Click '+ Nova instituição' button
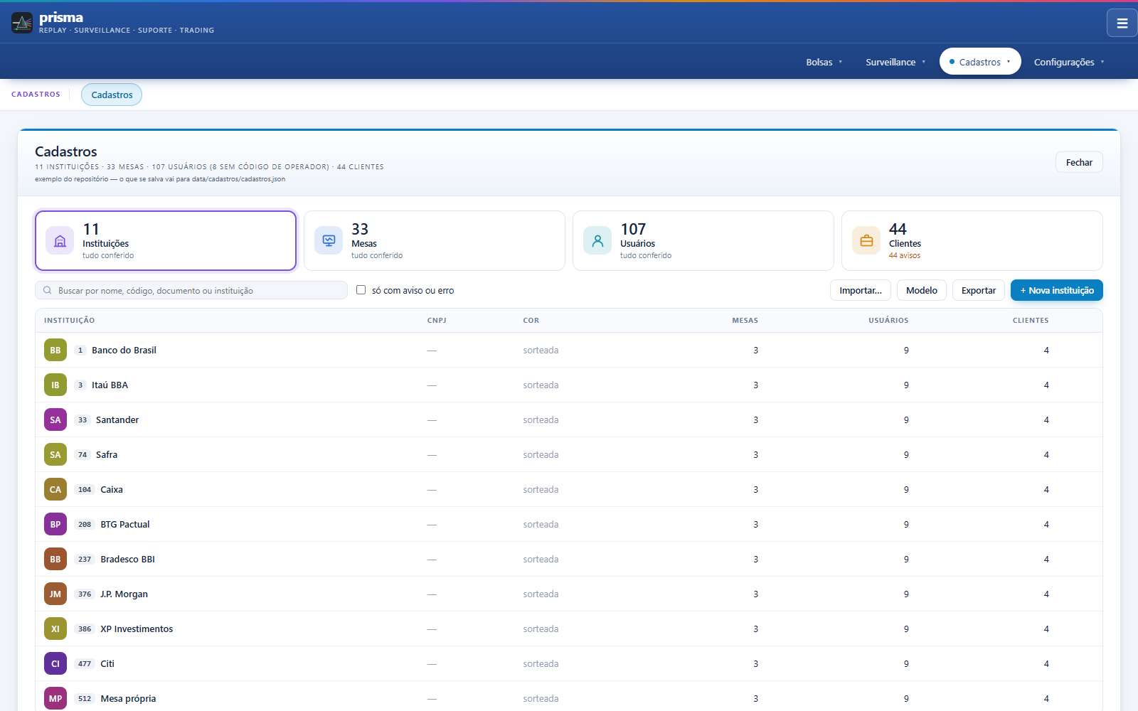The width and height of the screenshot is (1138, 711). click(x=1057, y=290)
